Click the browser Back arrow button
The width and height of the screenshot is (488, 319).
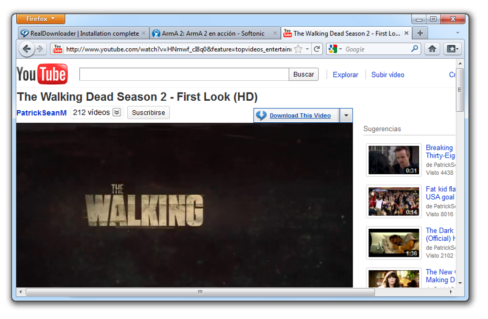point(27,49)
